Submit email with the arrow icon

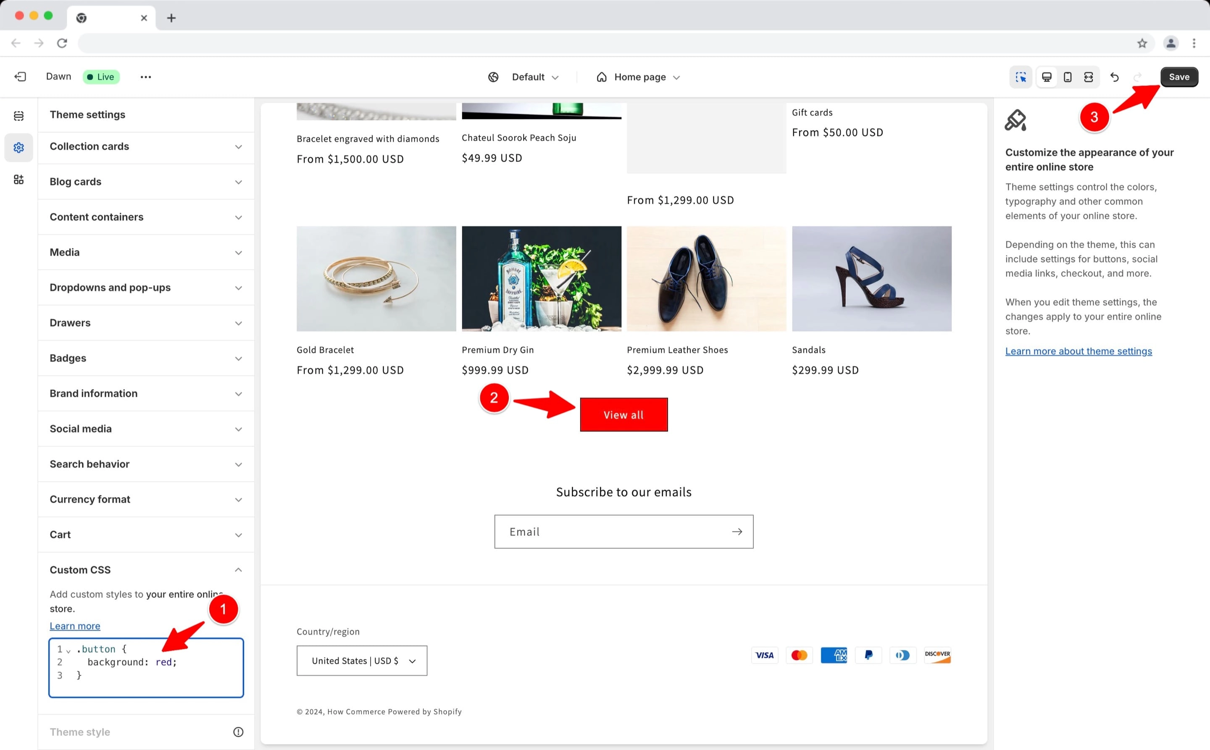[x=737, y=532]
